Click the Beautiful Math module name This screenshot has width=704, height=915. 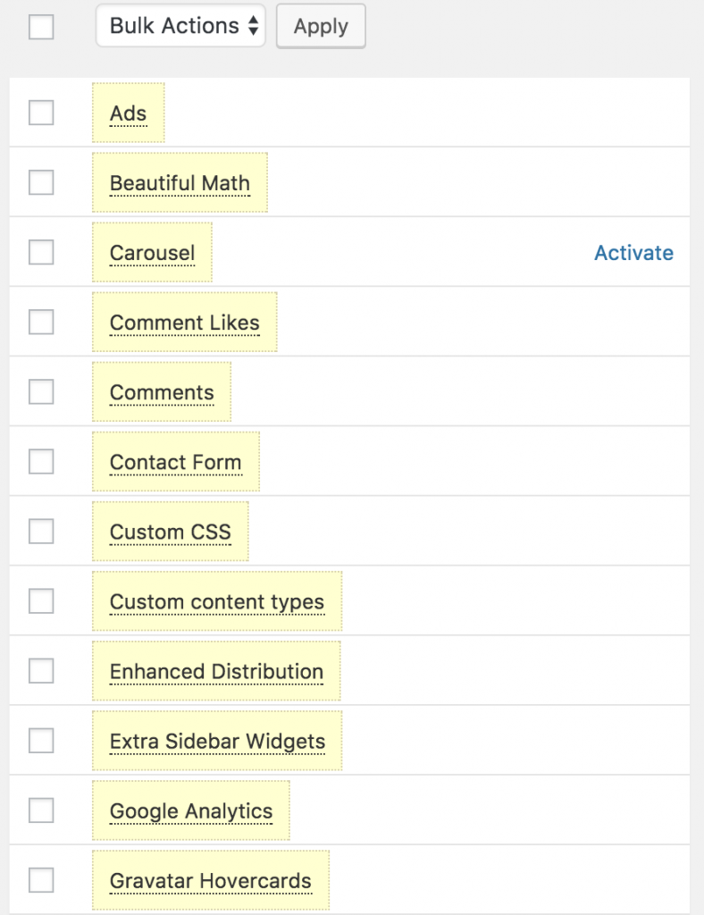click(180, 183)
